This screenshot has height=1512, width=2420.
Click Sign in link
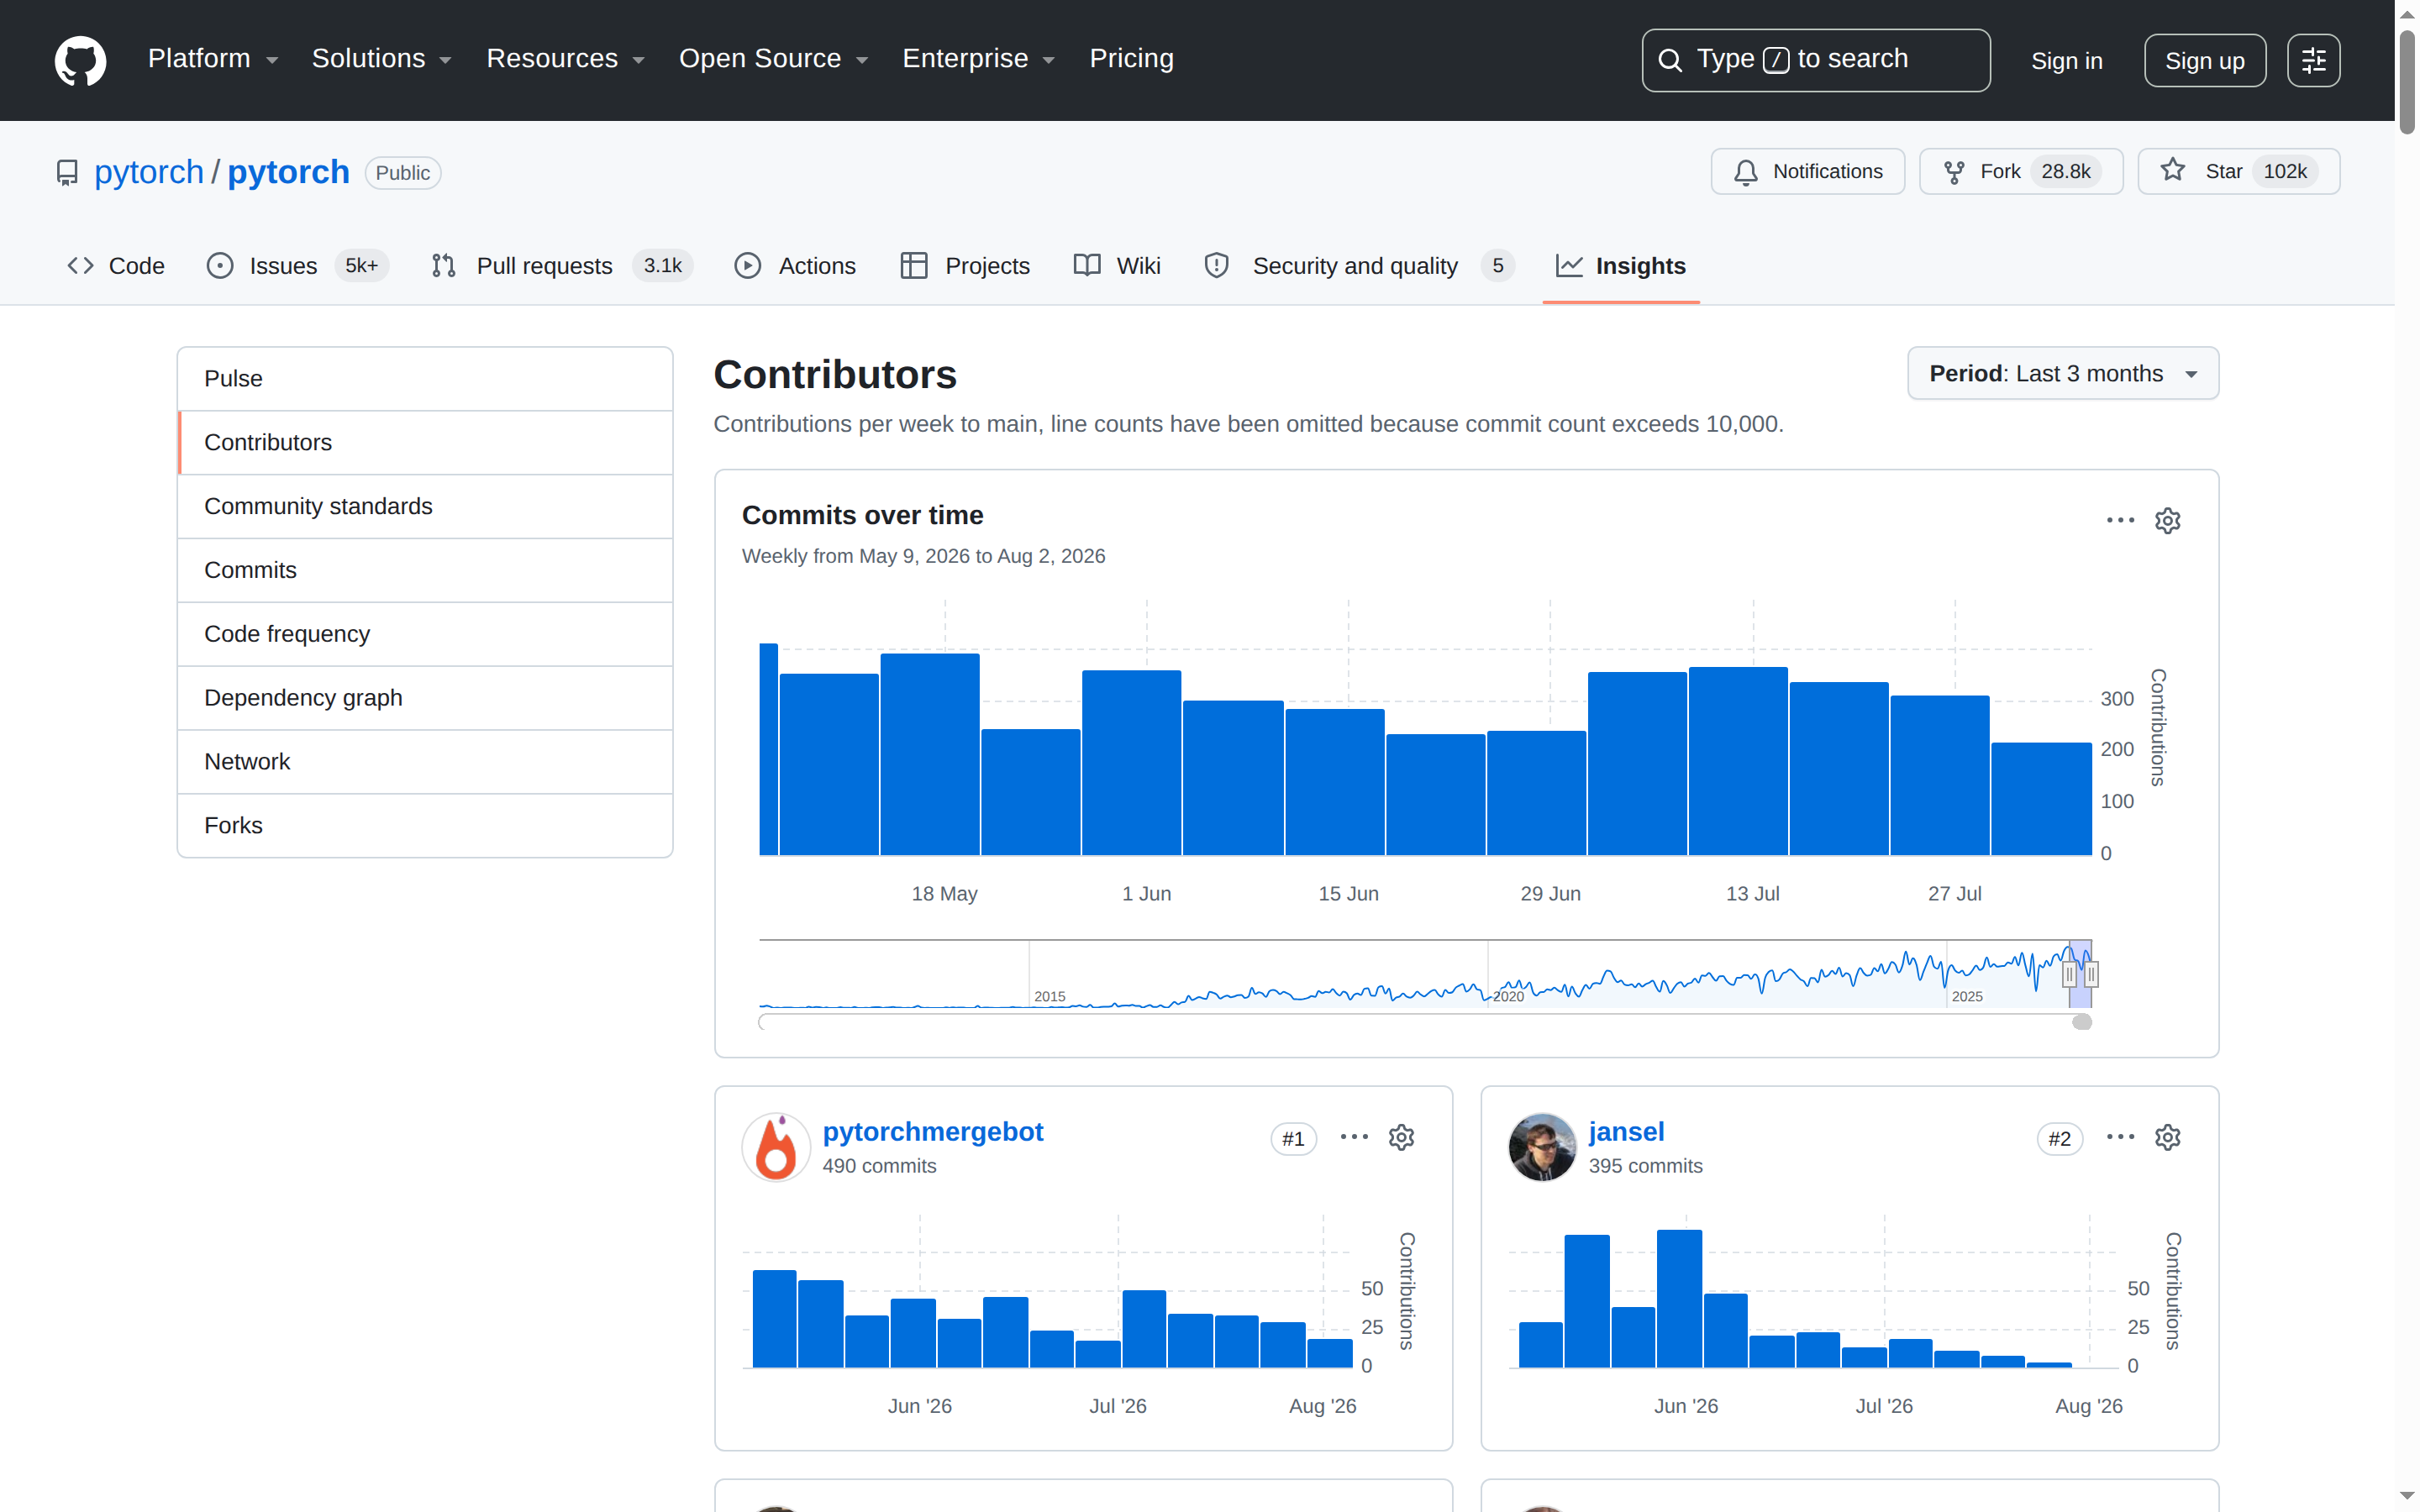pyautogui.click(x=2066, y=61)
